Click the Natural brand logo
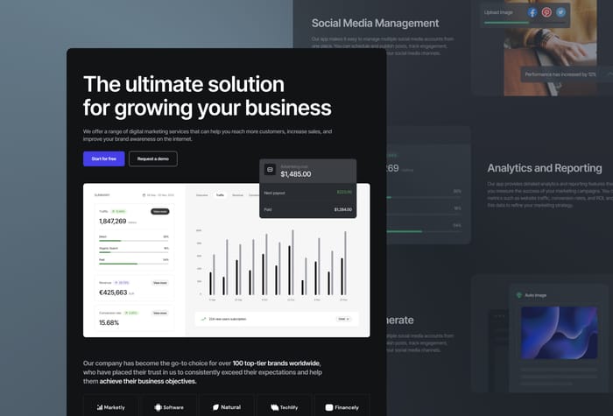The height and width of the screenshot is (416, 613). (227, 407)
